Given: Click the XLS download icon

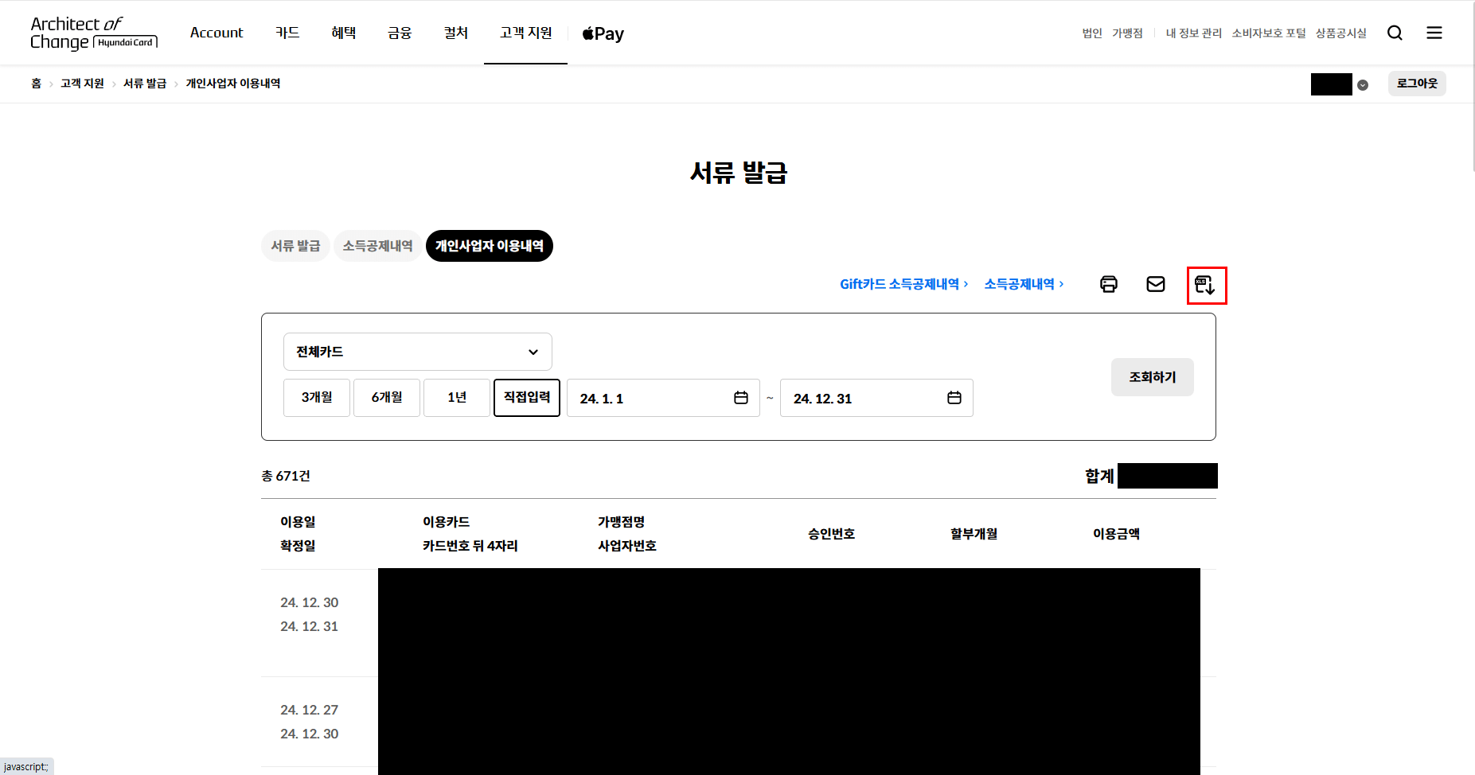Looking at the screenshot, I should coord(1206,285).
